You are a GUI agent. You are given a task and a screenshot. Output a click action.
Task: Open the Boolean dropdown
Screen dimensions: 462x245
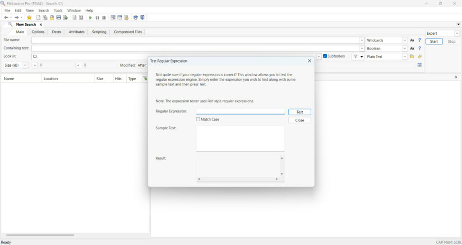405,49
